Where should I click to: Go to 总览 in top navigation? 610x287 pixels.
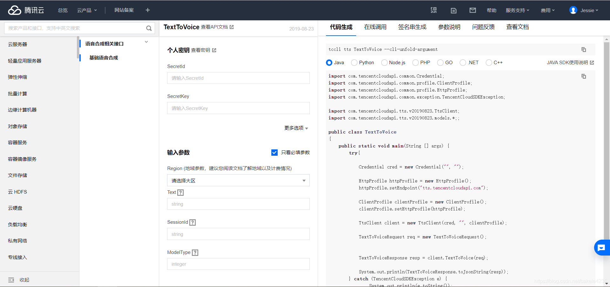click(63, 10)
